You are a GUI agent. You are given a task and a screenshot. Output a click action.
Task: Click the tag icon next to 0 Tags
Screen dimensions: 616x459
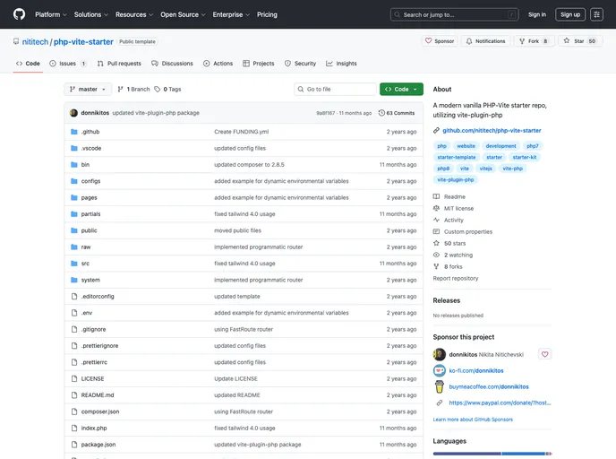(158, 90)
